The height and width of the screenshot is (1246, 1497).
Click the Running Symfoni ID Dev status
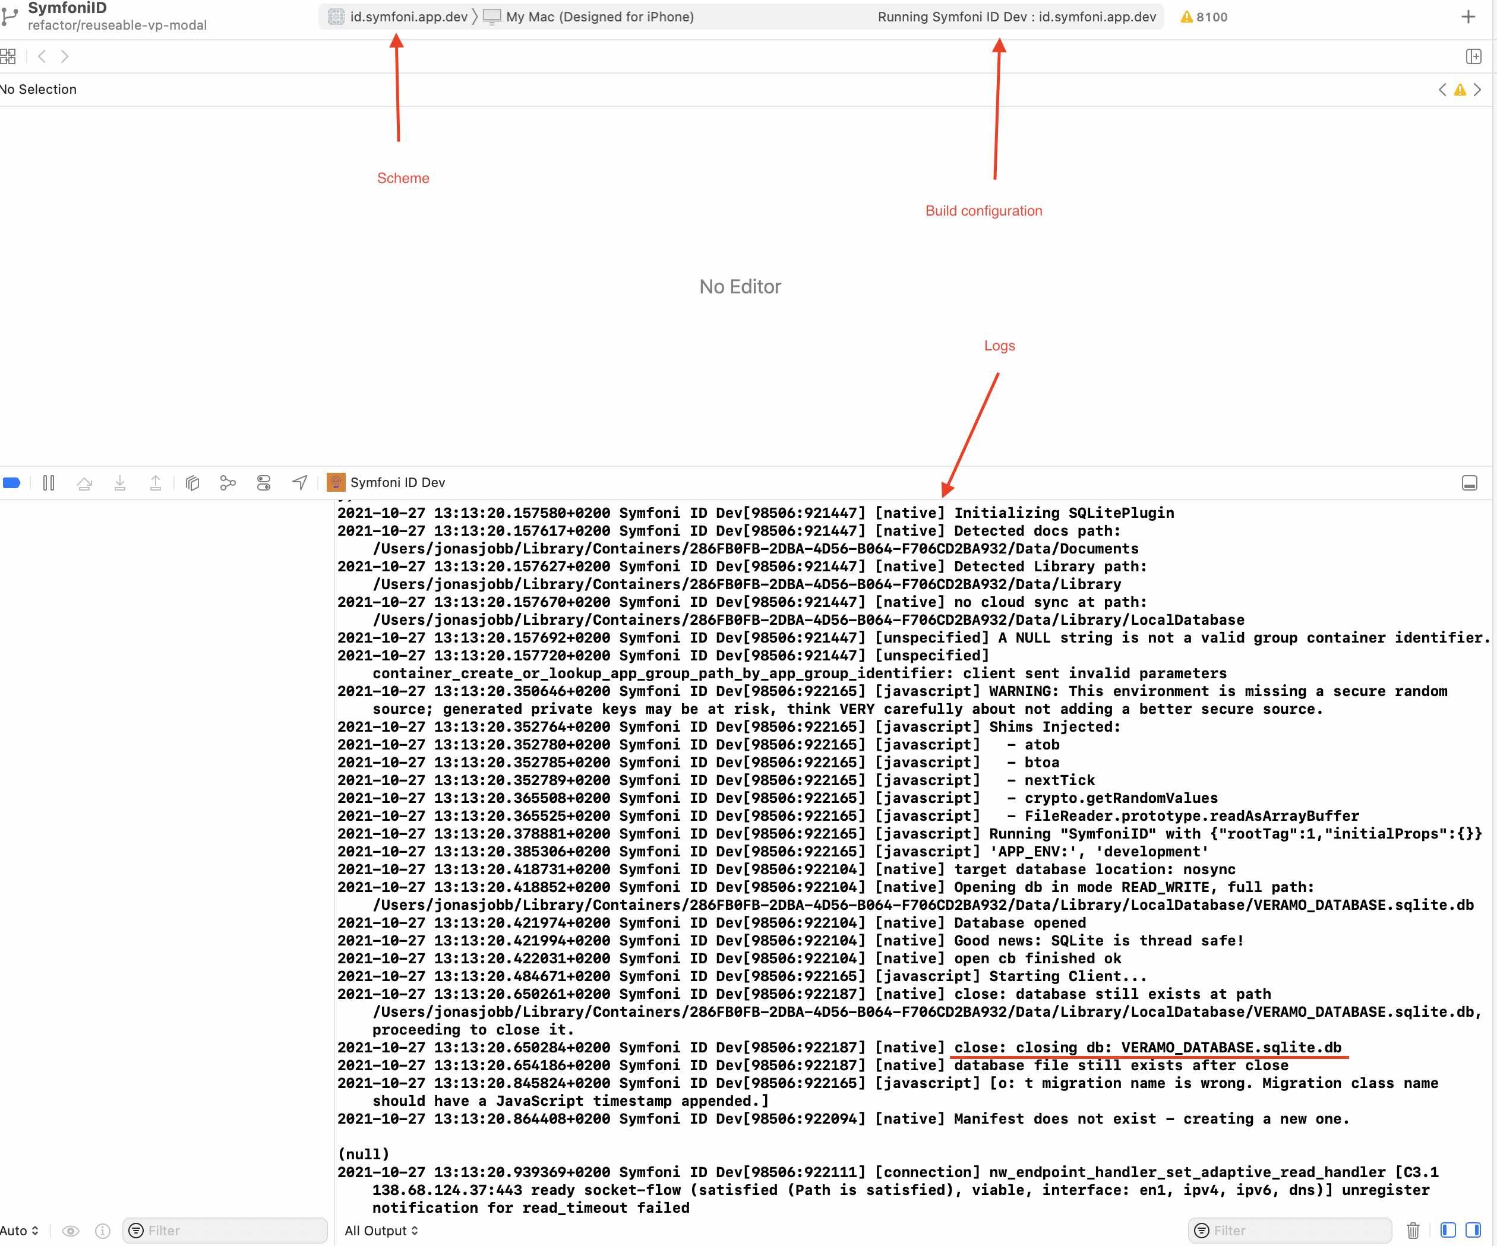(1016, 17)
